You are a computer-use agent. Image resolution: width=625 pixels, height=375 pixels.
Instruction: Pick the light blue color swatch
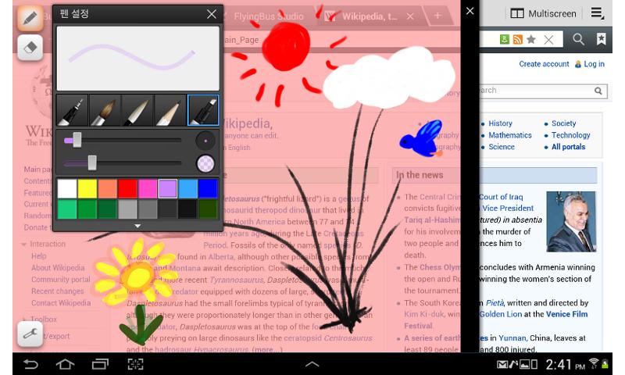(x=187, y=188)
